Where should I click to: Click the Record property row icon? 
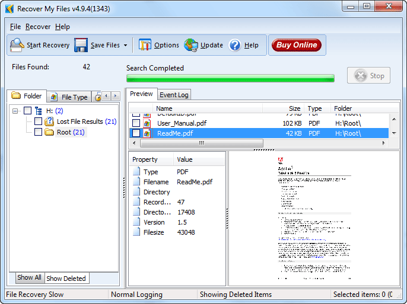click(136, 202)
